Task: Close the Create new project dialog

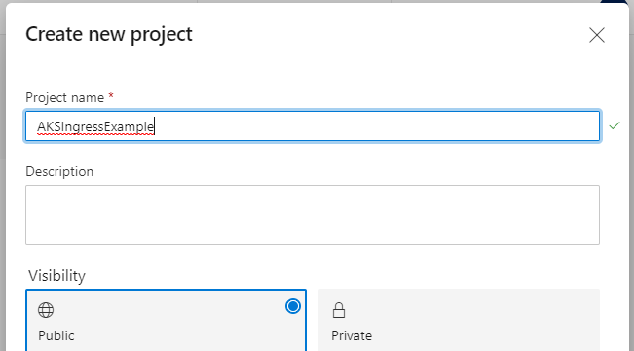Action: click(x=597, y=35)
